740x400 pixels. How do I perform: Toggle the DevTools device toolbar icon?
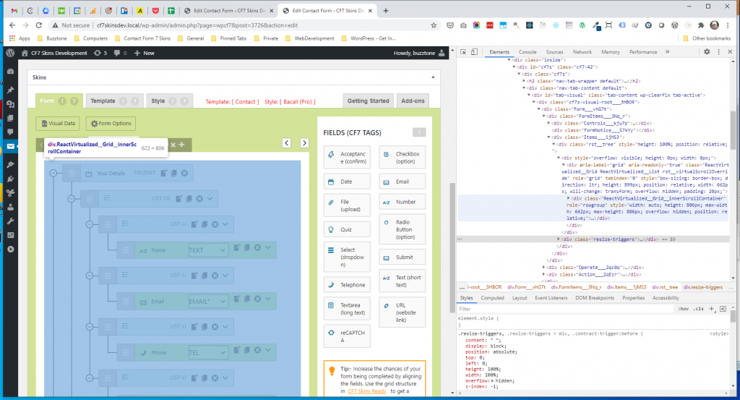(475, 52)
